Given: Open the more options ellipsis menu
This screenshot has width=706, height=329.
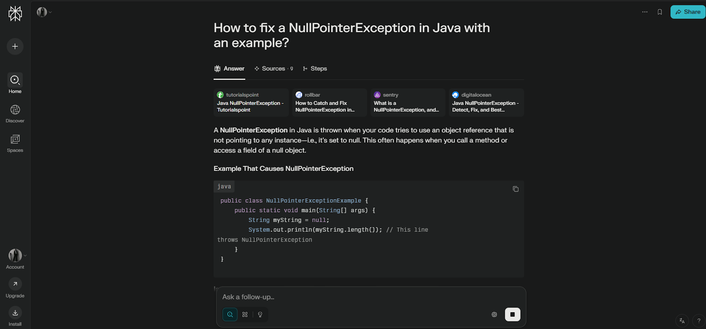Looking at the screenshot, I should [x=645, y=12].
